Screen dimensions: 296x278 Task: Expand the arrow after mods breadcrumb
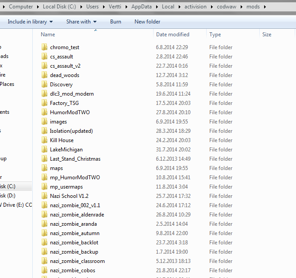click(265, 7)
